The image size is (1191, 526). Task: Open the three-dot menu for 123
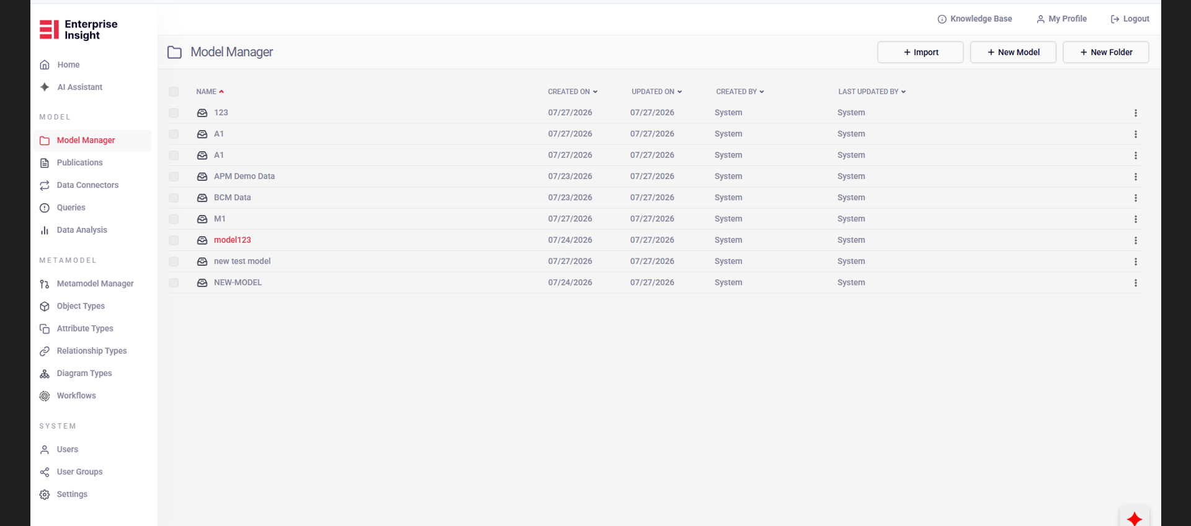[1136, 113]
